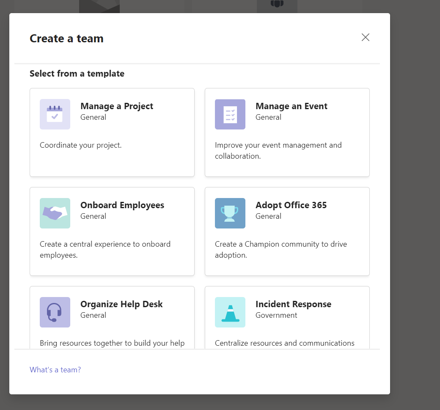
Task: Click the General label under Manage a Project
Action: [93, 117]
